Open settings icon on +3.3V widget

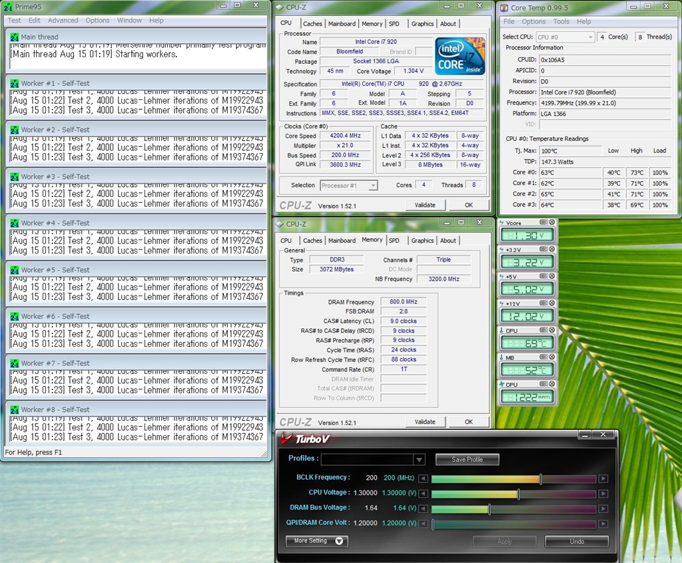click(544, 250)
